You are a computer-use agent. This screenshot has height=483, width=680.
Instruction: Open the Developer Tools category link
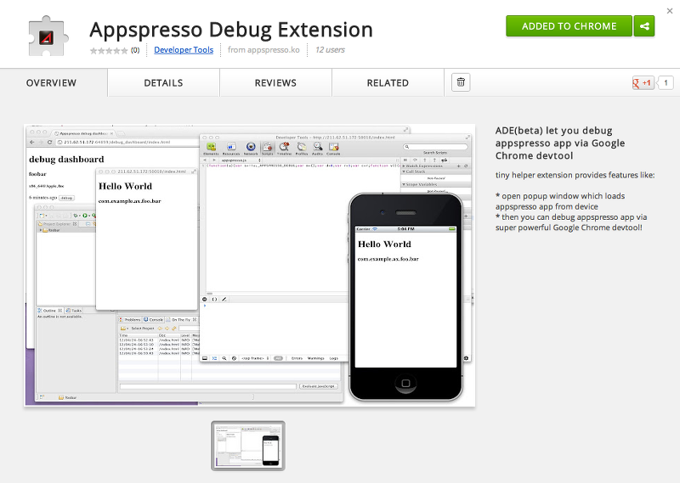click(184, 50)
